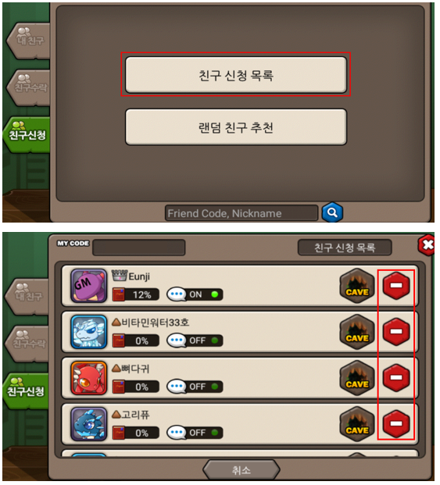Visit Eunji's CAVE
This screenshot has height=485, width=440.
pyautogui.click(x=357, y=286)
